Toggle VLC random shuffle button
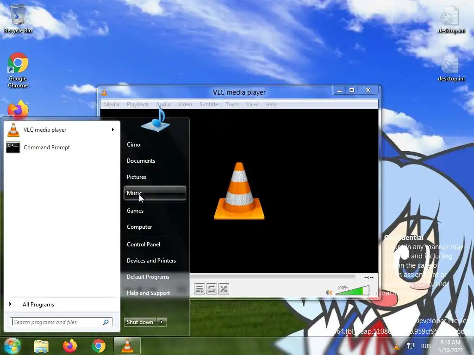Image resolution: width=474 pixels, height=355 pixels. pyautogui.click(x=224, y=289)
